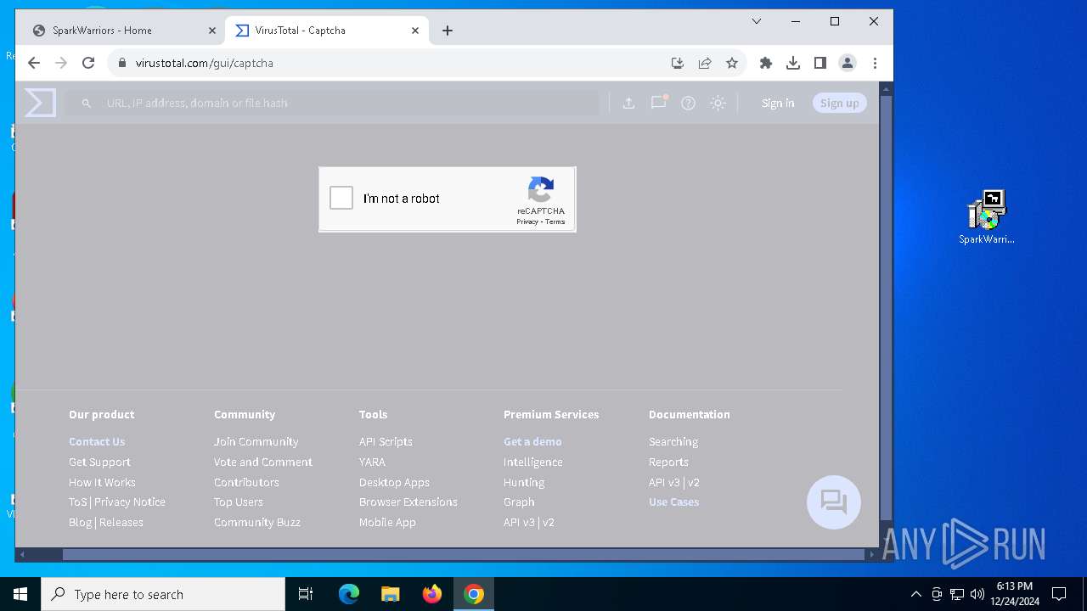Open the Graph link
The image size is (1087, 611).
[x=519, y=502]
